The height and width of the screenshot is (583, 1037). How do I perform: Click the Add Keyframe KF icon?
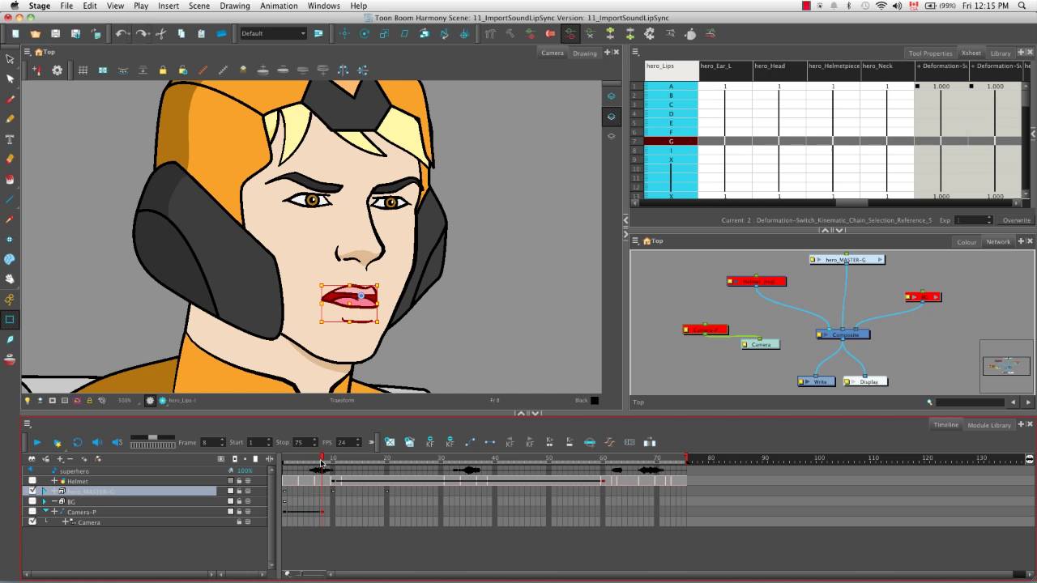click(429, 442)
